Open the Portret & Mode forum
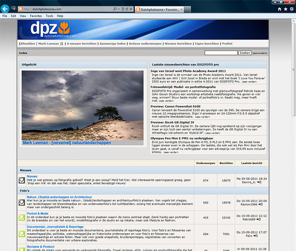296x251 pixels. pyautogui.click(x=38, y=213)
